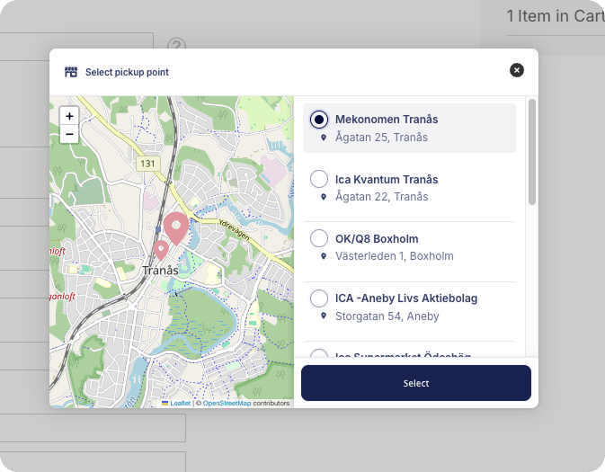Screen dimensions: 605x472
Task: Zoom in on the map
Action: pyautogui.click(x=69, y=116)
